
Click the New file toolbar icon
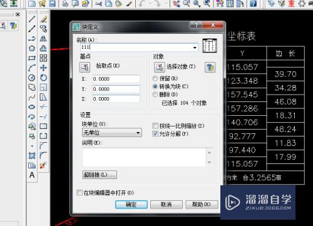point(32,4)
